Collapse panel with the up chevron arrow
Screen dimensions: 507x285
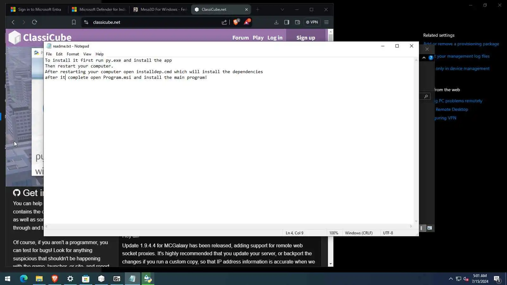[x=424, y=58]
